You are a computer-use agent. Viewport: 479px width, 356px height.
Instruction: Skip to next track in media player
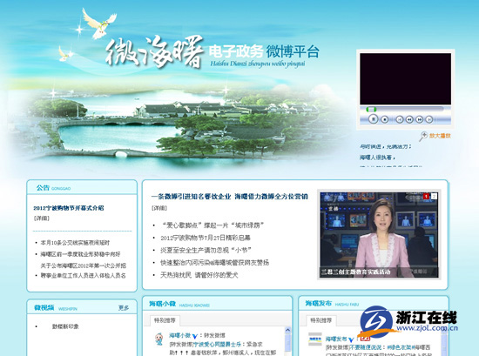(x=428, y=120)
